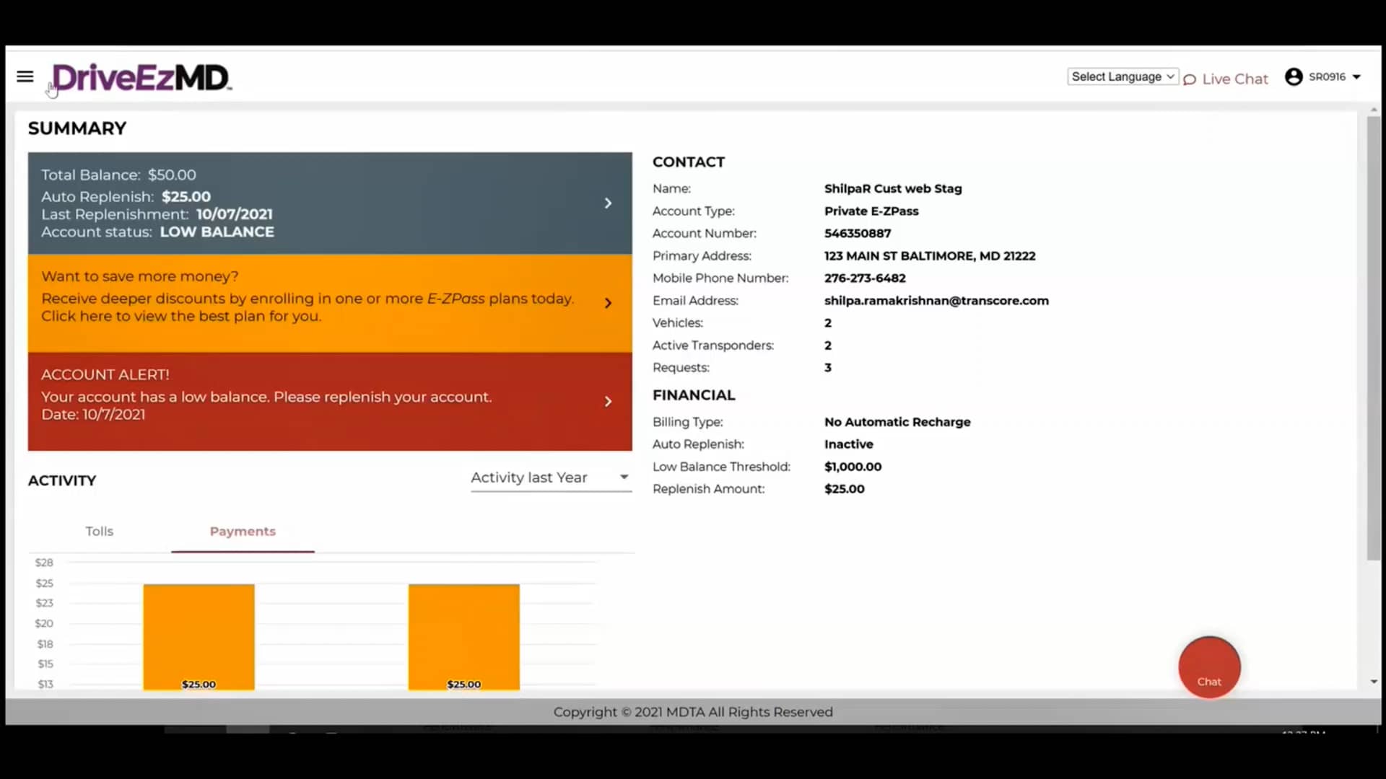Viewport: 1386px width, 779px height.
Task: Click the No Automatic Recharge billing type
Action: [x=897, y=422]
